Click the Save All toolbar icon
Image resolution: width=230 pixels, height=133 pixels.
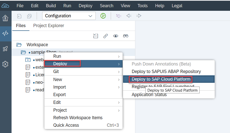tap(29, 16)
